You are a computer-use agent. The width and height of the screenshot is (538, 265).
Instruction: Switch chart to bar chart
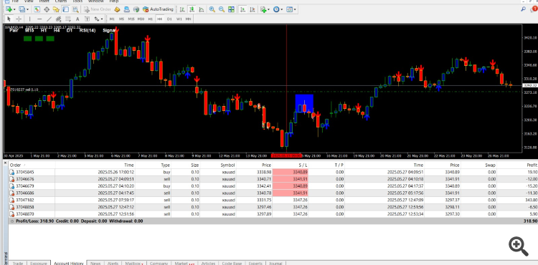[x=182, y=9]
